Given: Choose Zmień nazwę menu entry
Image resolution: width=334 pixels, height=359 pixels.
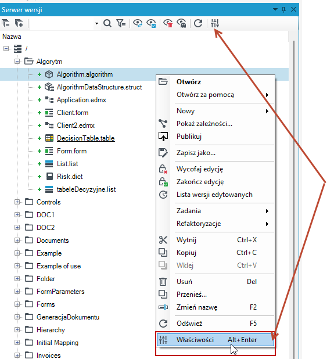Looking at the screenshot, I should pos(215,307).
